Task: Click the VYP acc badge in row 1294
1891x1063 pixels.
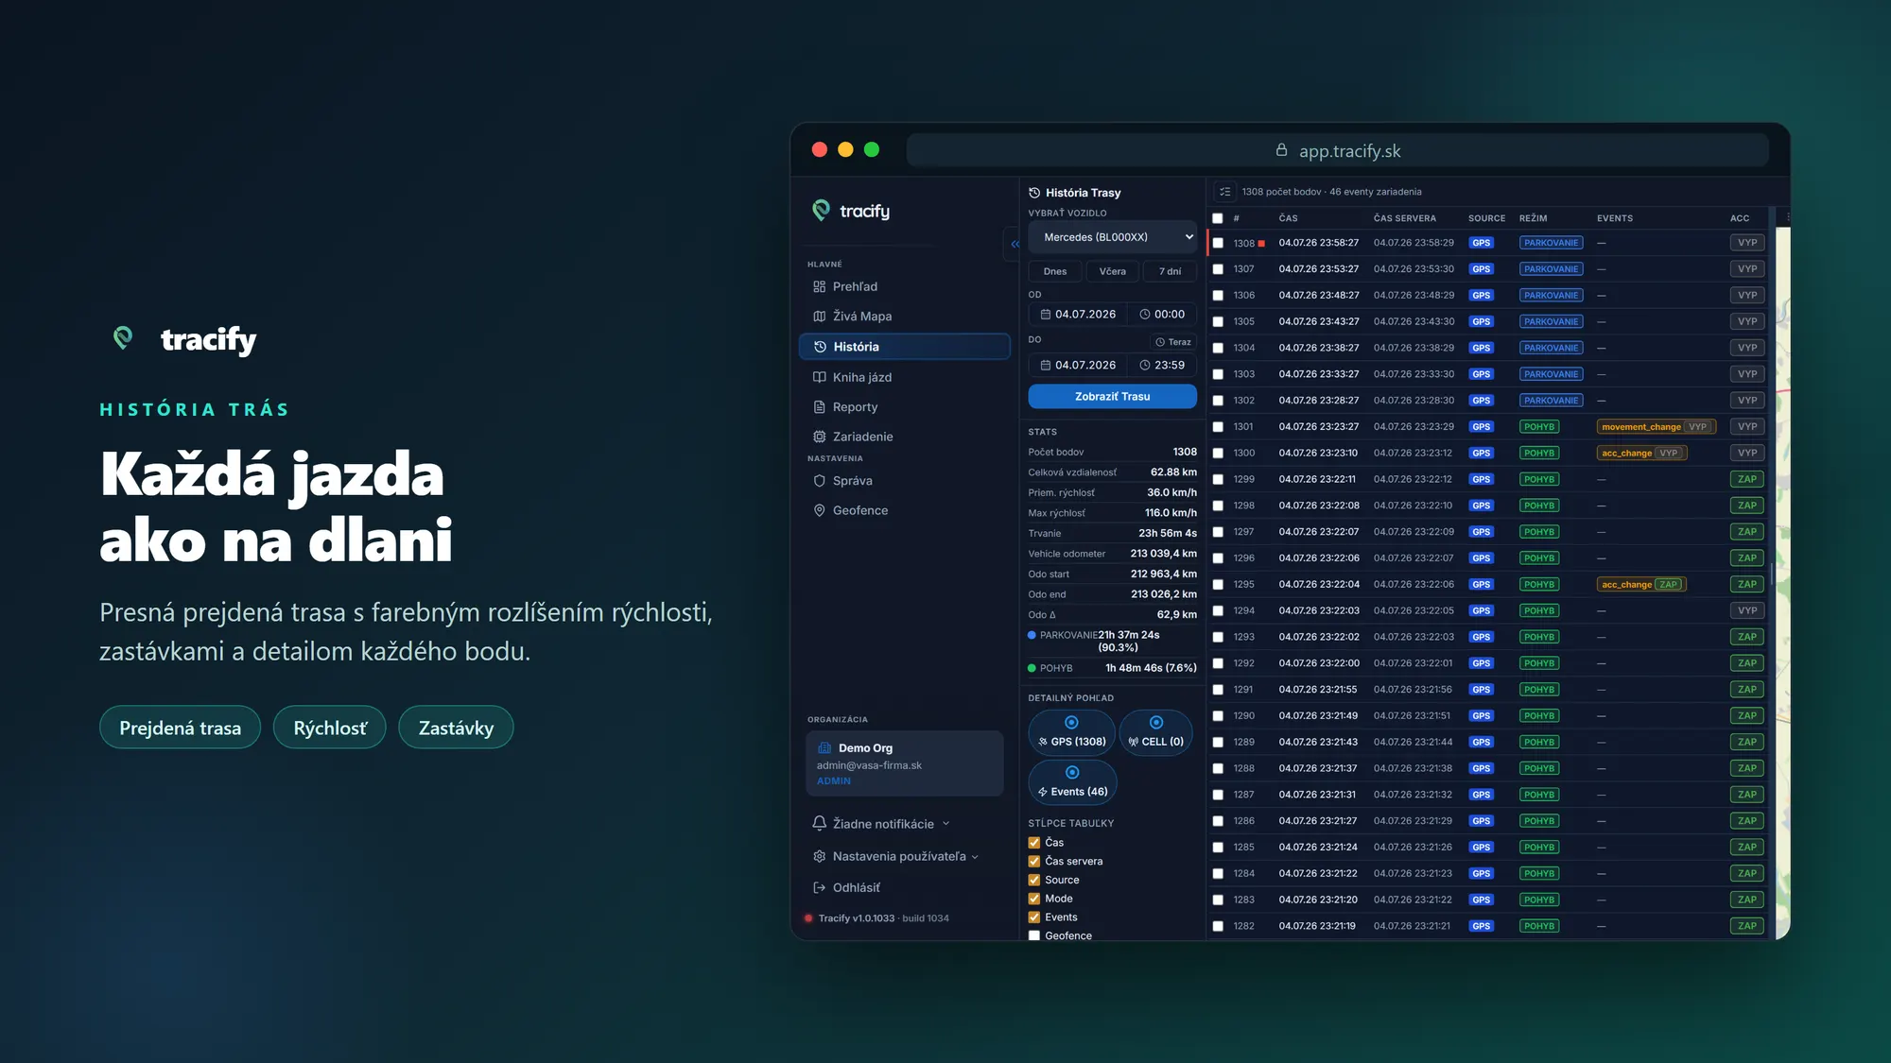Action: click(1746, 611)
